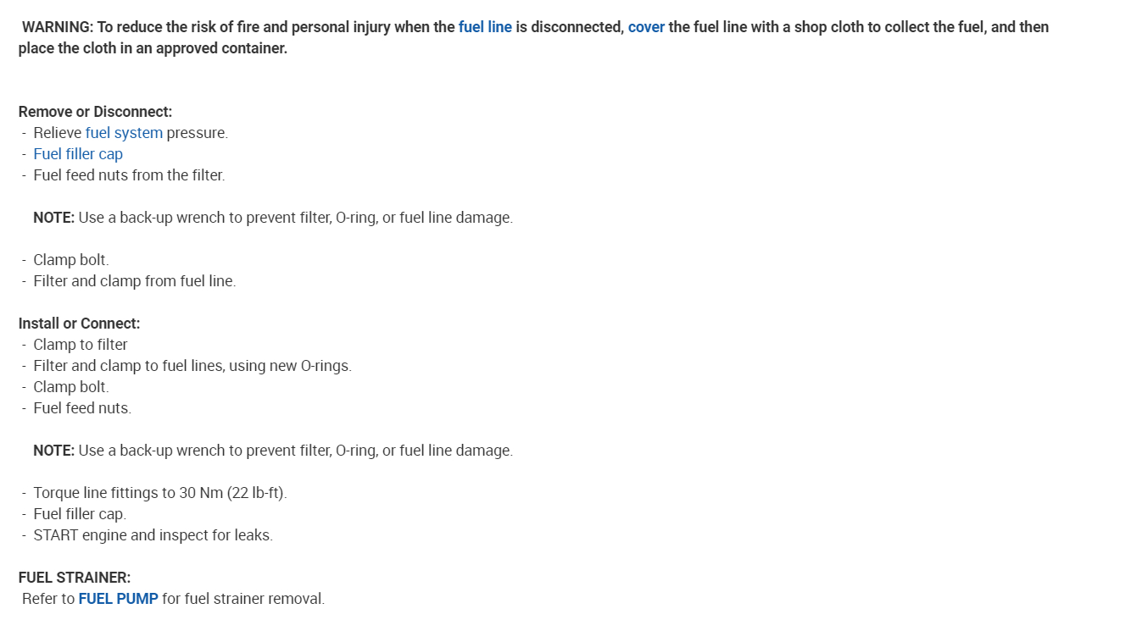Follow the blue "Fuel filler cap" link

[78, 154]
